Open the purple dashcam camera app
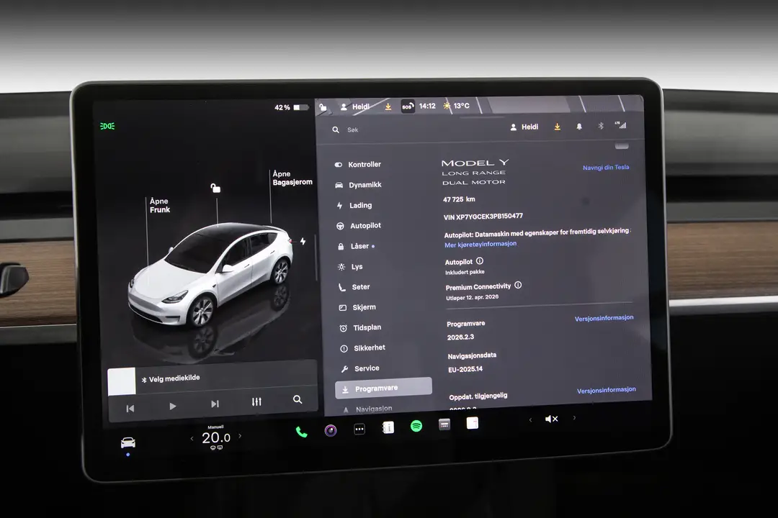Image resolution: width=778 pixels, height=518 pixels. click(331, 430)
